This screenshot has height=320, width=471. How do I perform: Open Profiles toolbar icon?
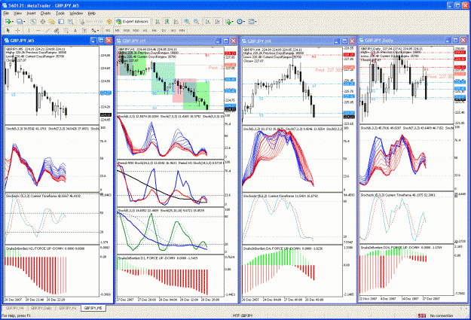(x=20, y=21)
